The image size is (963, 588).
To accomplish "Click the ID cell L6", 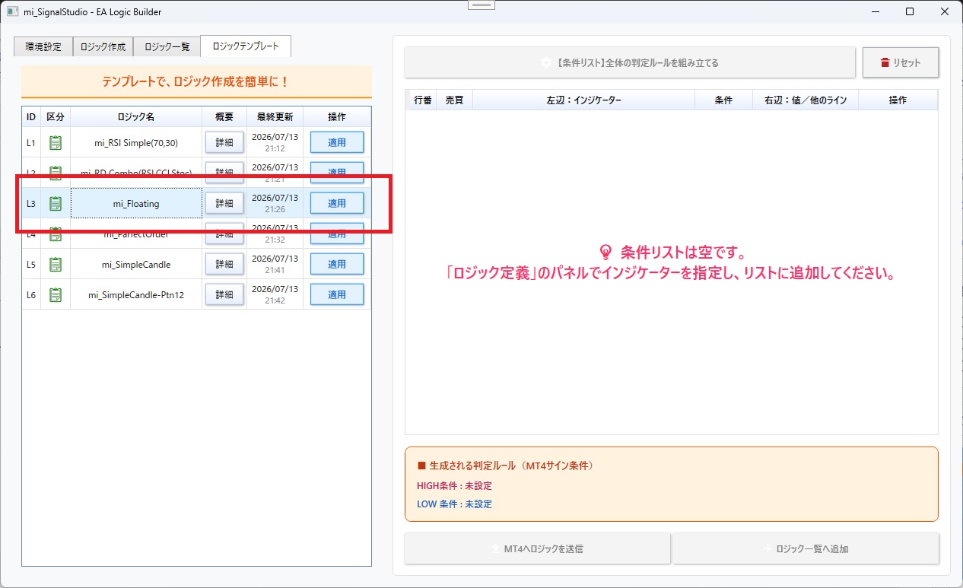I will [x=31, y=294].
